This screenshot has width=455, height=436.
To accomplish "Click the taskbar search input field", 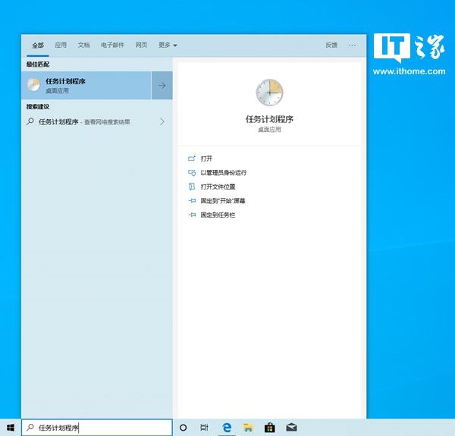I will click(x=97, y=428).
